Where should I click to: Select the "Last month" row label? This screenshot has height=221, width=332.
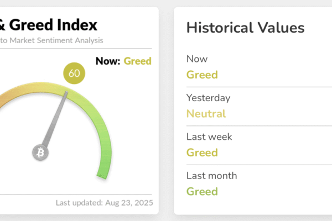pos(211,176)
